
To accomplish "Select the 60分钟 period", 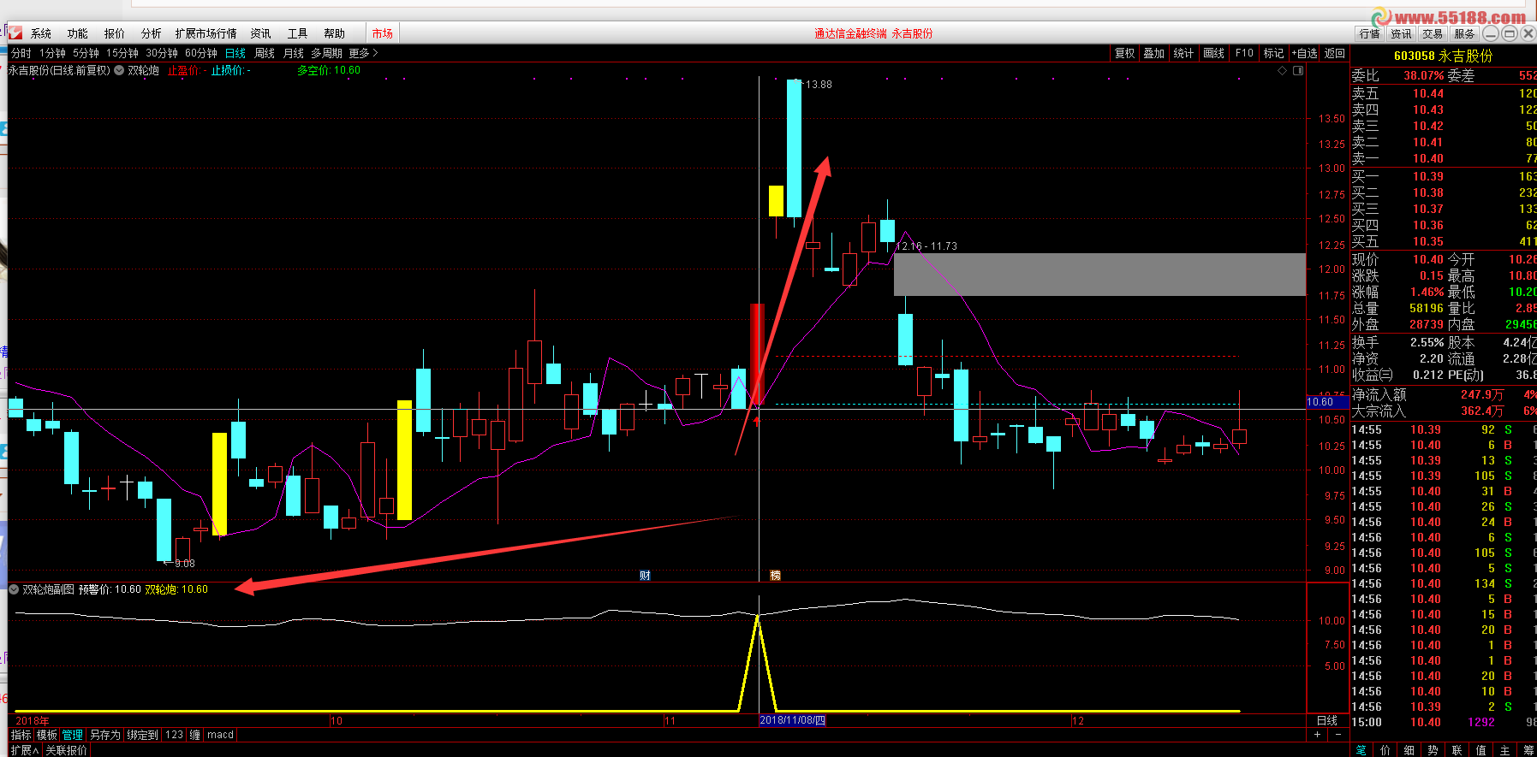I will point(201,53).
